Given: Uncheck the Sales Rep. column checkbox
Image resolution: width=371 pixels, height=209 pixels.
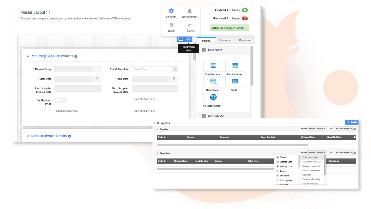Looking at the screenshot, I should coord(278,176).
